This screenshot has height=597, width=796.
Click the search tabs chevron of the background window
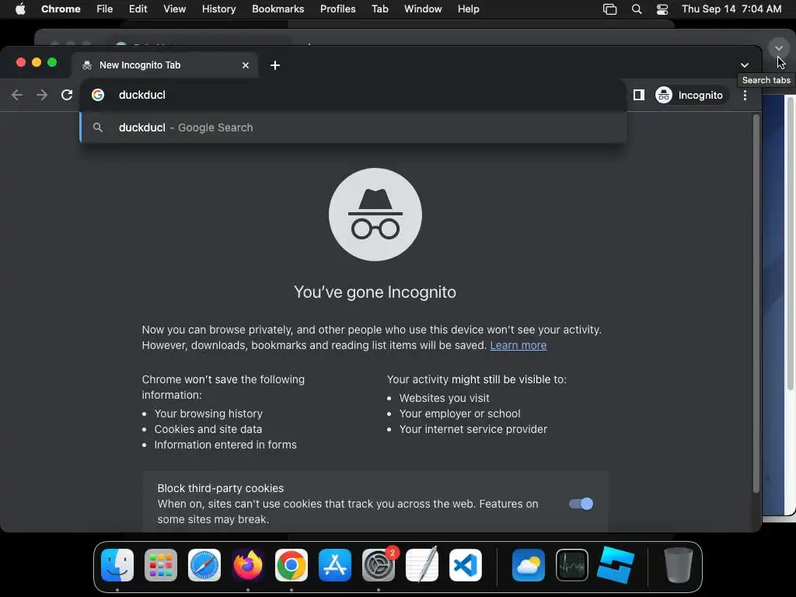[778, 48]
